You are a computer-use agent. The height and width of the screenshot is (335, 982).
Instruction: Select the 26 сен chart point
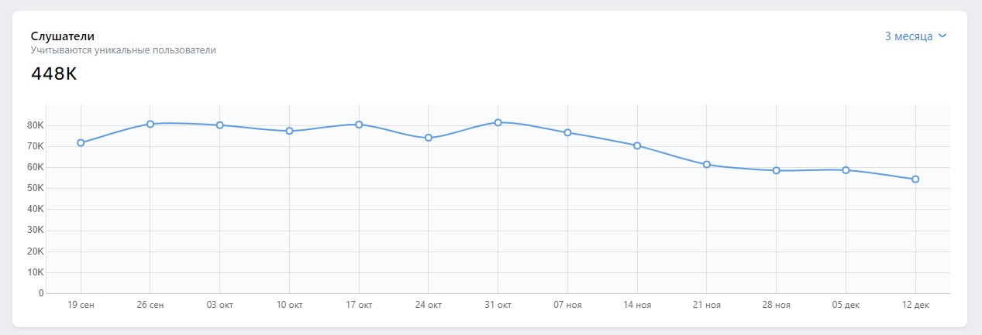(x=150, y=124)
